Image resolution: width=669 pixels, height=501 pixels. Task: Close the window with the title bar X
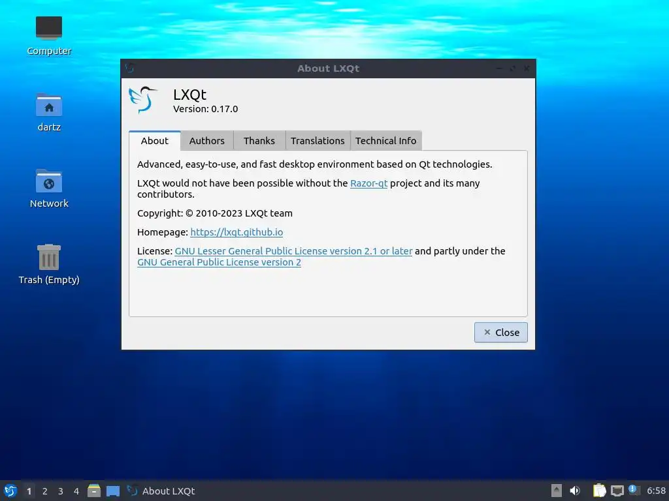click(x=527, y=68)
